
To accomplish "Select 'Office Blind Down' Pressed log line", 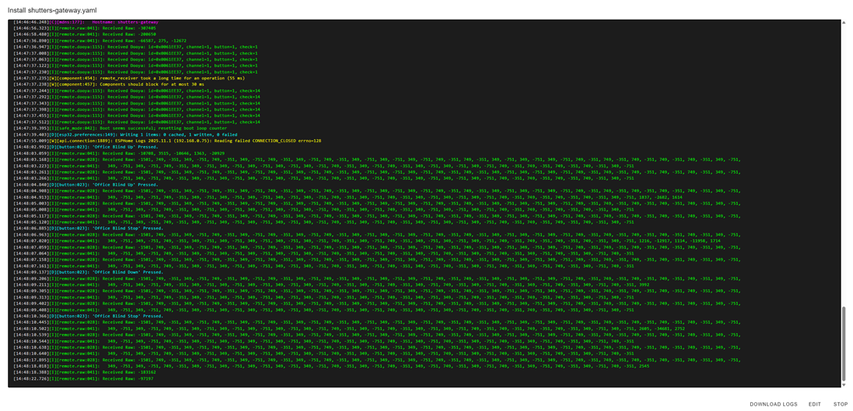I will [88, 272].
